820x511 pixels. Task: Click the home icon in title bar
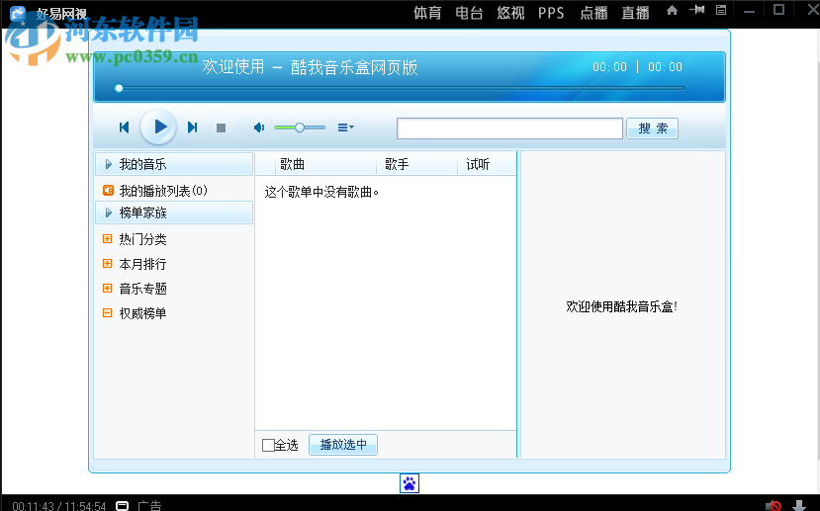672,10
